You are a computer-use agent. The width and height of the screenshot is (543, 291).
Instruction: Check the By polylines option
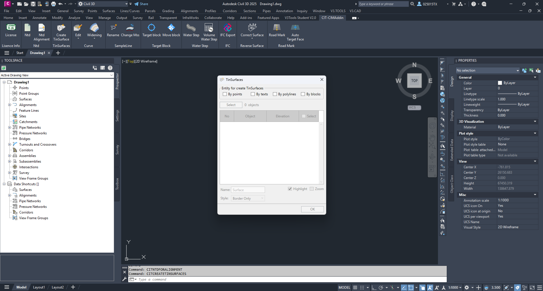pos(275,94)
